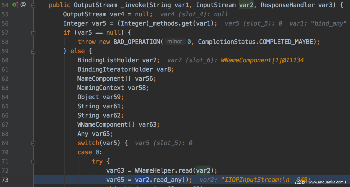Click read_any() call on line 73

[x=171, y=180]
